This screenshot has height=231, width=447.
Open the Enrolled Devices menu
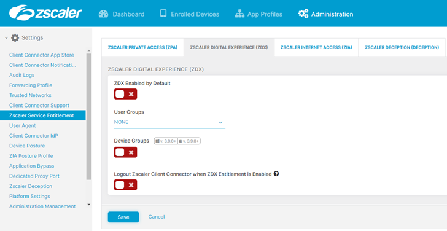(190, 14)
